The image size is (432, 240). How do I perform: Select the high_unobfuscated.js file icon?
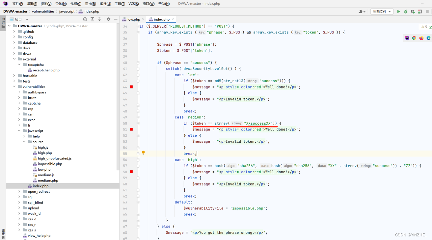click(35, 158)
